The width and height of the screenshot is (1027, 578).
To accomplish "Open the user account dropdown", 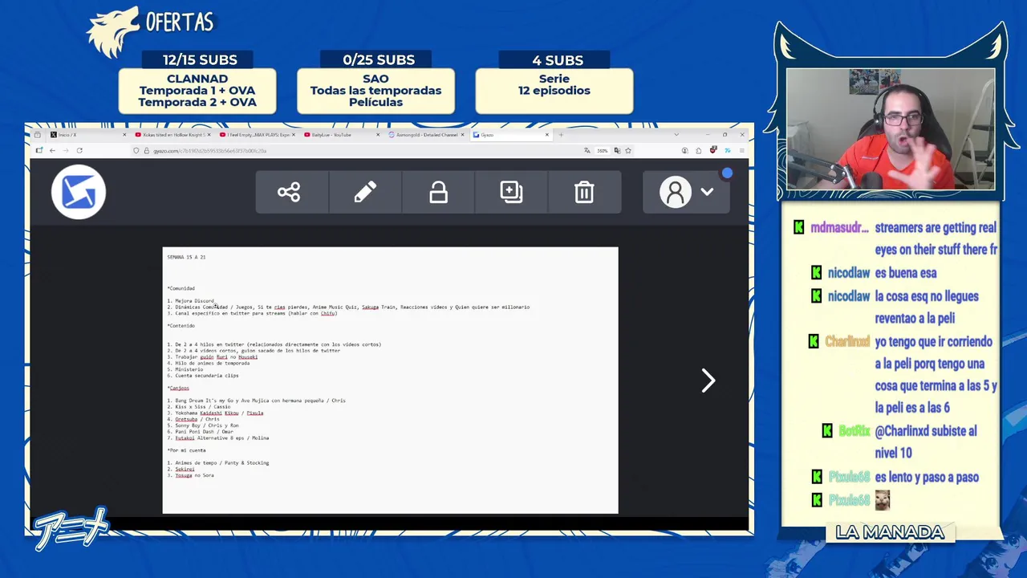I will [686, 192].
